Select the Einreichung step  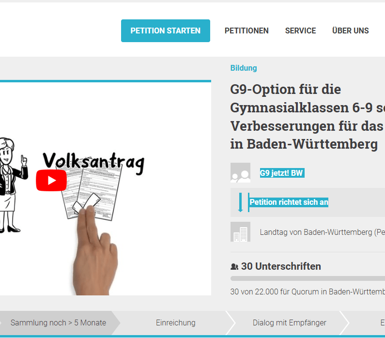176,323
